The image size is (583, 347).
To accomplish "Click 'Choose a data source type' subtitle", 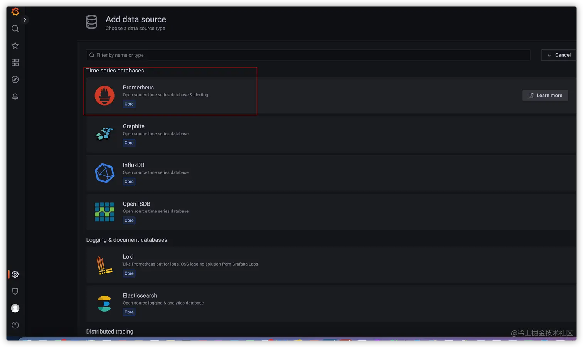I will click(135, 29).
